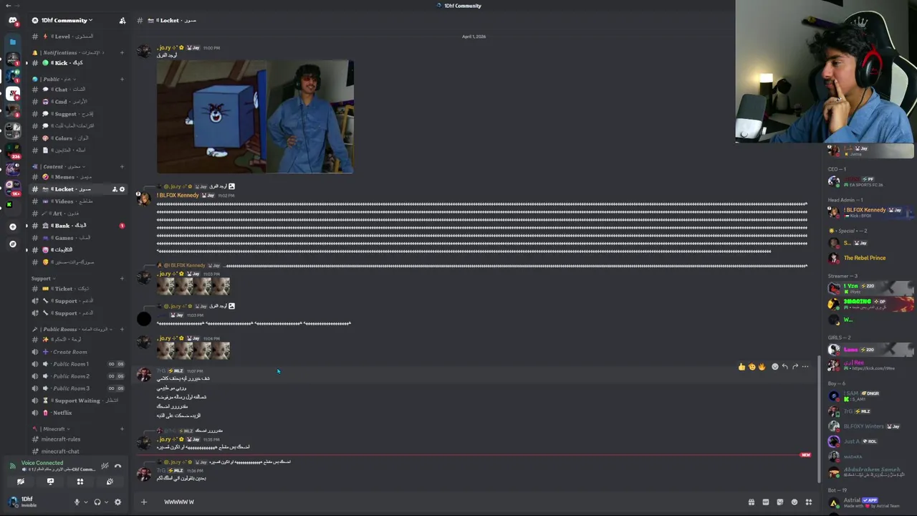Click invite members icon beside Locket channel
The height and width of the screenshot is (516, 917).
tap(115, 189)
